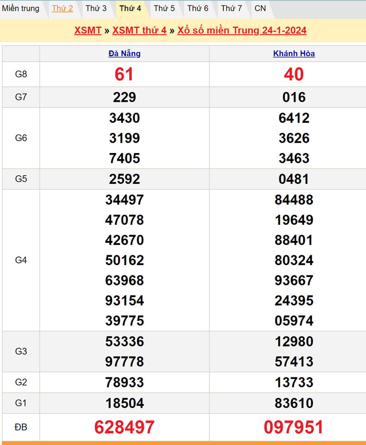Go to the Thứ 5 tab

164,8
